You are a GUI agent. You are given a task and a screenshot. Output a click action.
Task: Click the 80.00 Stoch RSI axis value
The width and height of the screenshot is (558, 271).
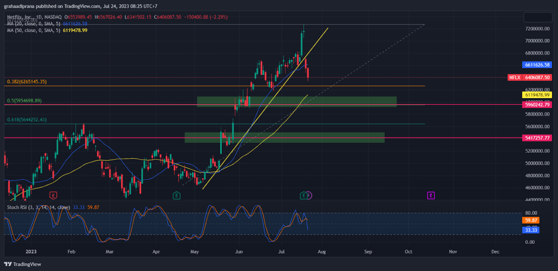pos(530,213)
